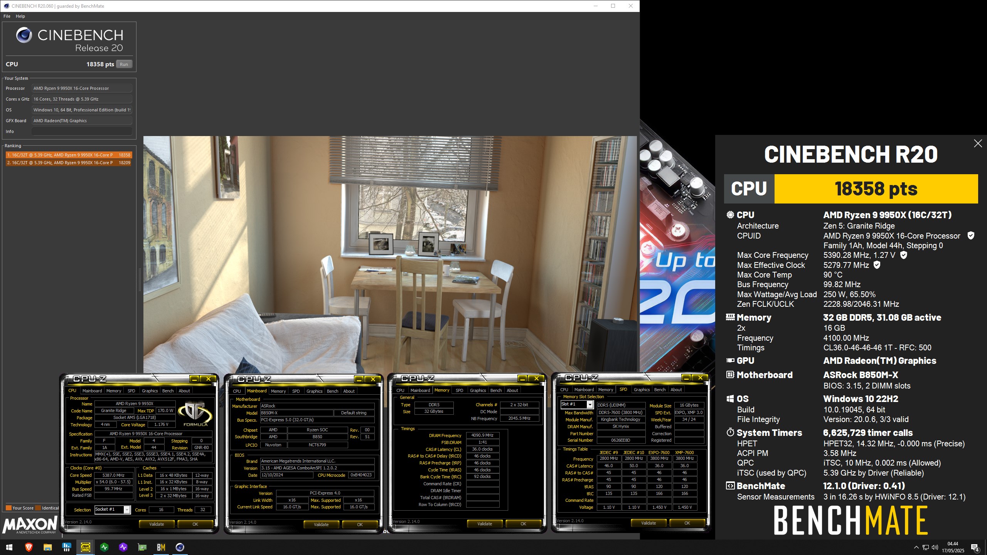The image size is (987, 555).
Task: Click Validate in the CPU-Z Mainboard window
Action: 321,525
